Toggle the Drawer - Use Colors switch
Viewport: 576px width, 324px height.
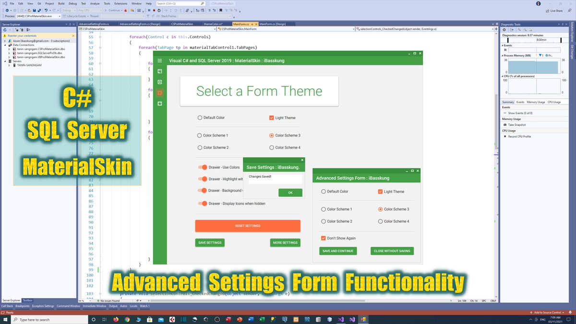203,167
